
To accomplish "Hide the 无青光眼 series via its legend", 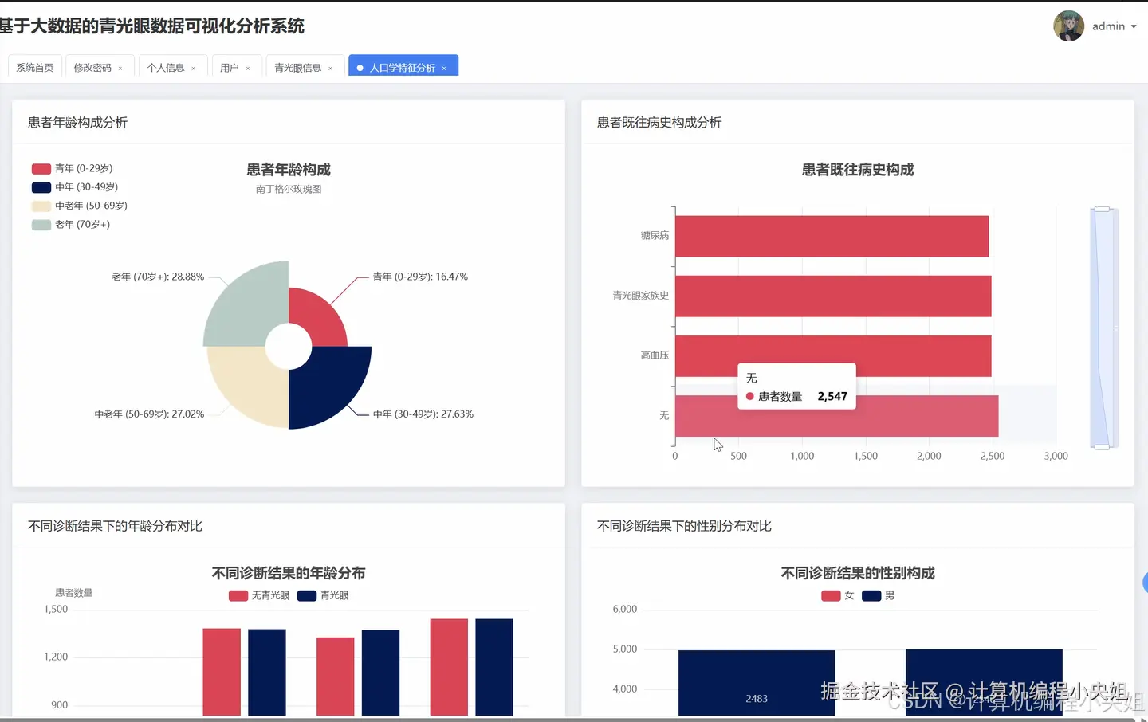I will pyautogui.click(x=259, y=595).
